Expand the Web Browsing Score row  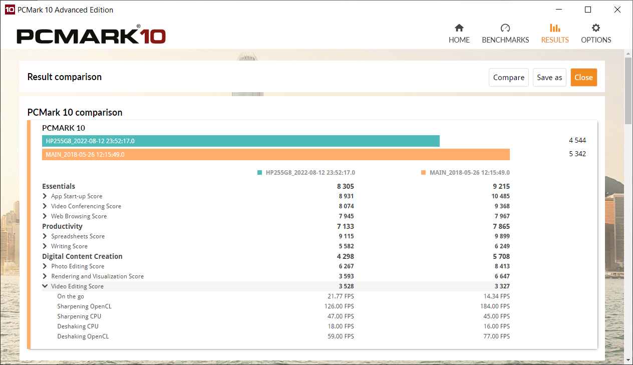45,216
